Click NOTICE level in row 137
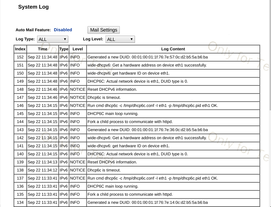This screenshot has height=207, width=271. coord(78,178)
